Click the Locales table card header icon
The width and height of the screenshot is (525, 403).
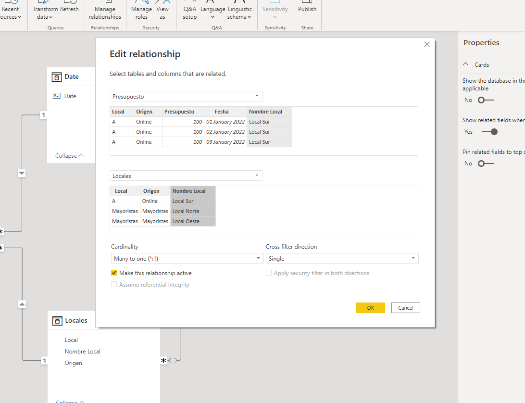(57, 321)
